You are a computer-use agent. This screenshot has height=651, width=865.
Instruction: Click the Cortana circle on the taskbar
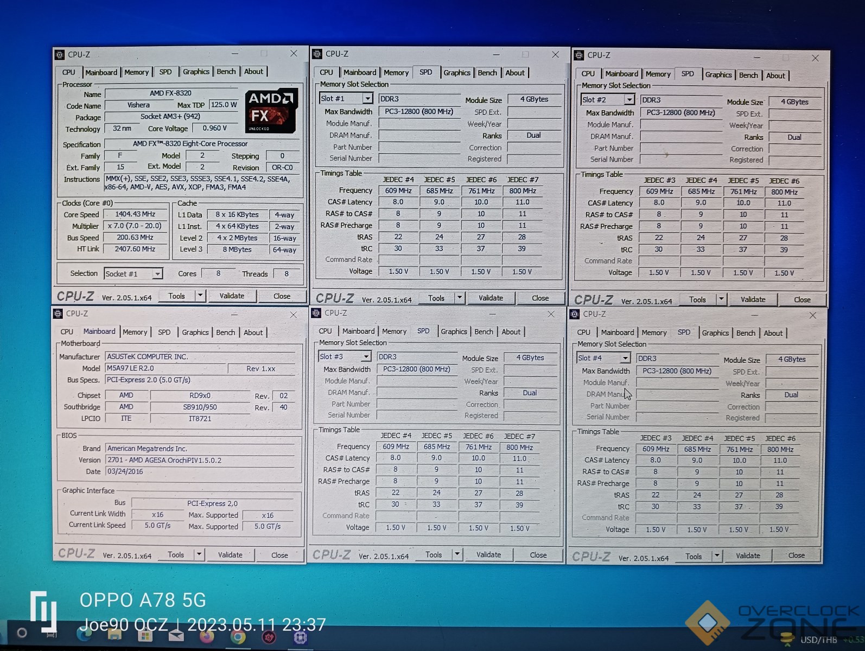[x=22, y=633]
